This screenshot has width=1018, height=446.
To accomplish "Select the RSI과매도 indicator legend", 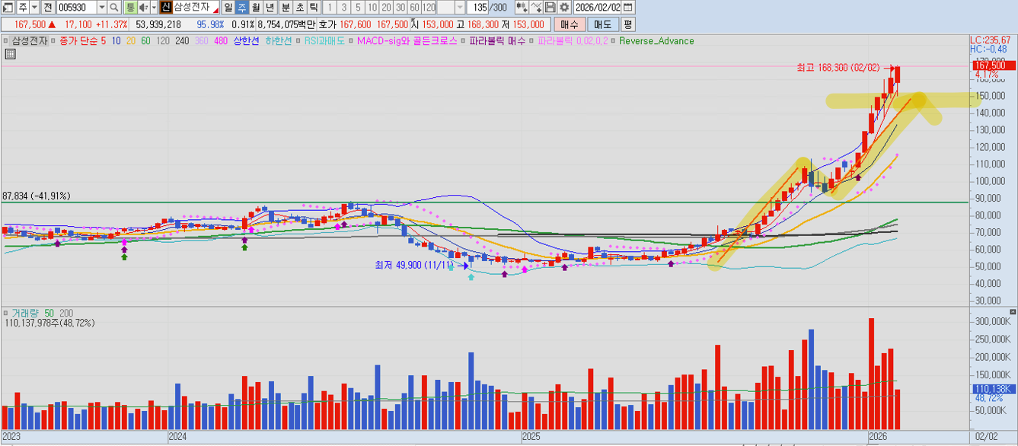I will point(324,40).
